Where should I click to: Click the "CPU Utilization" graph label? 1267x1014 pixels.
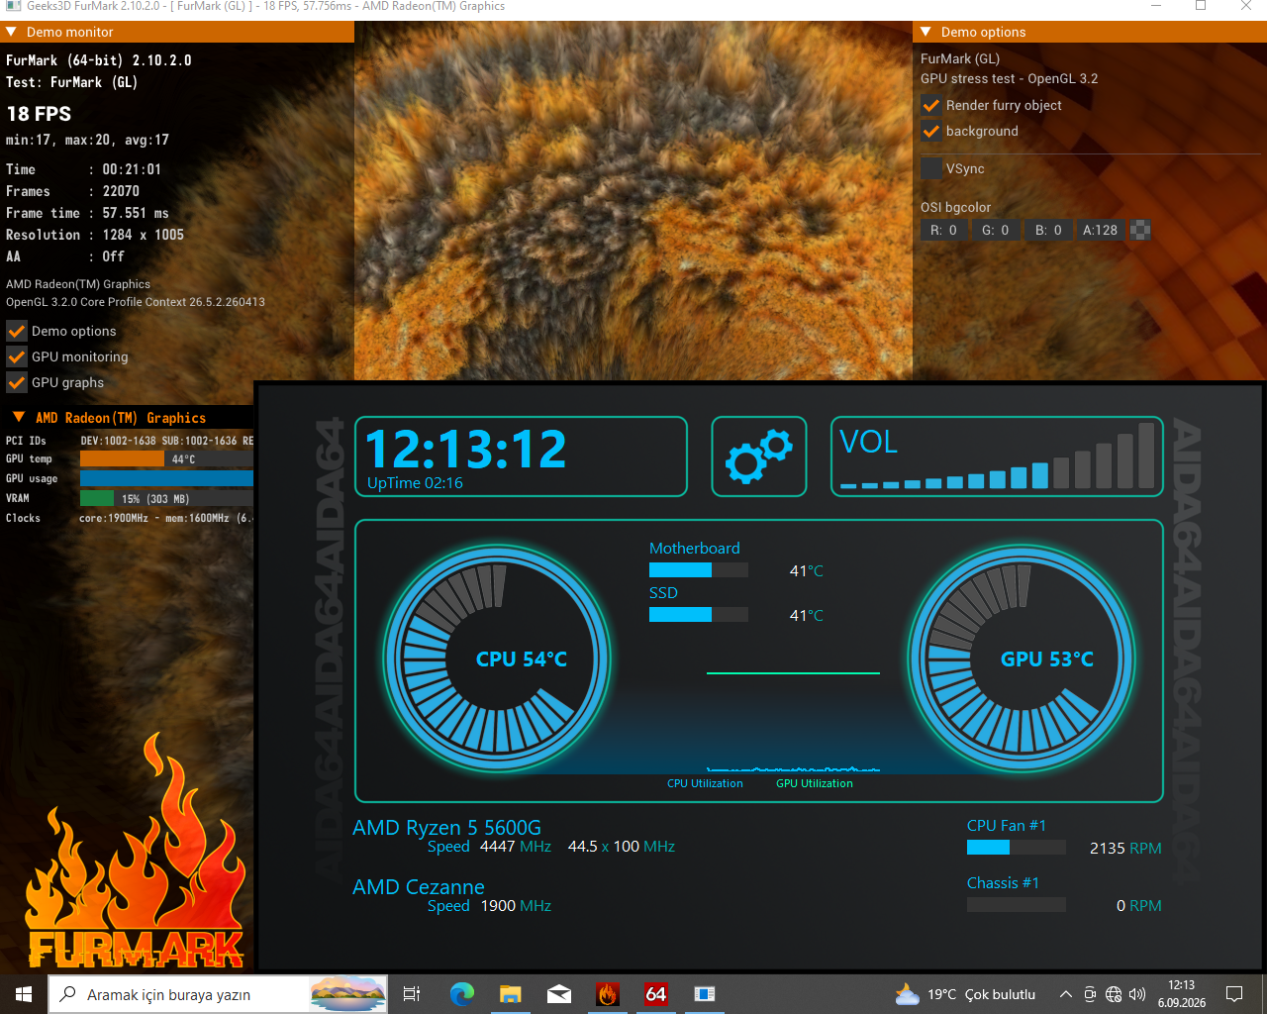(705, 783)
